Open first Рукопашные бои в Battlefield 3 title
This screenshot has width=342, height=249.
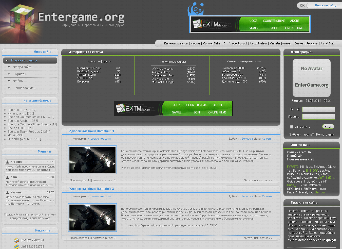pos(91,131)
